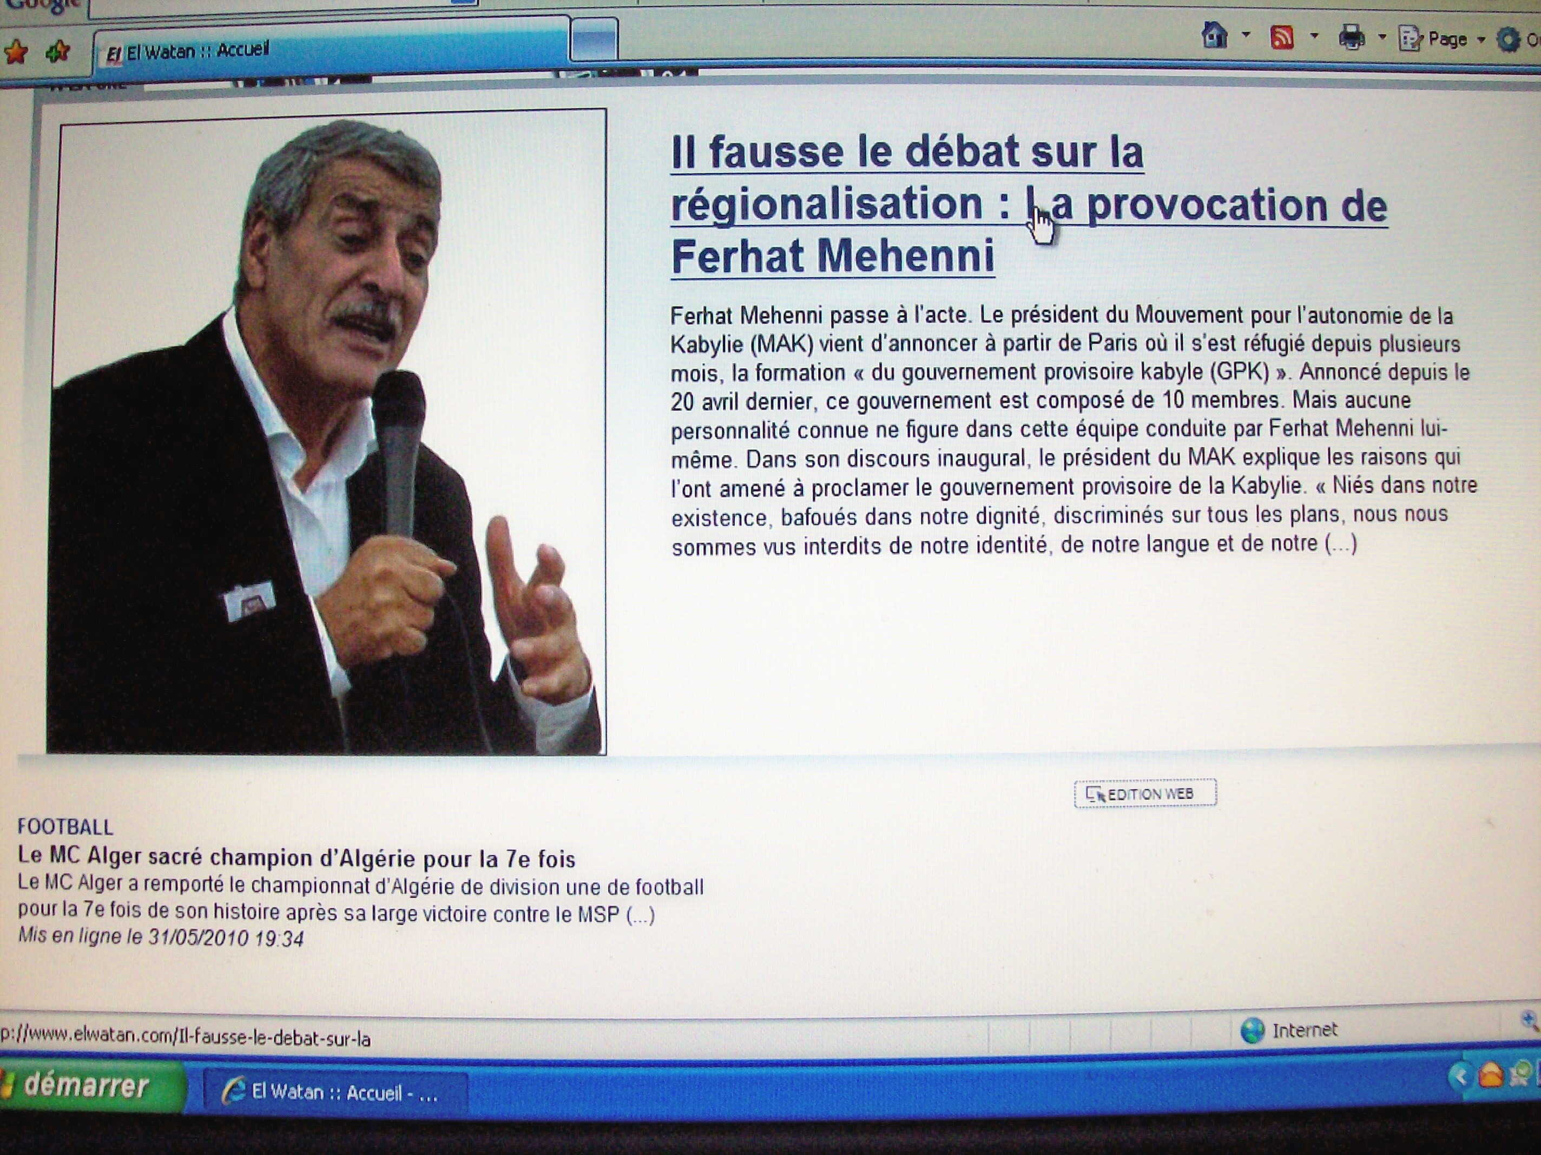Click the EDITION WEB button
This screenshot has width=1541, height=1155.
point(1145,794)
